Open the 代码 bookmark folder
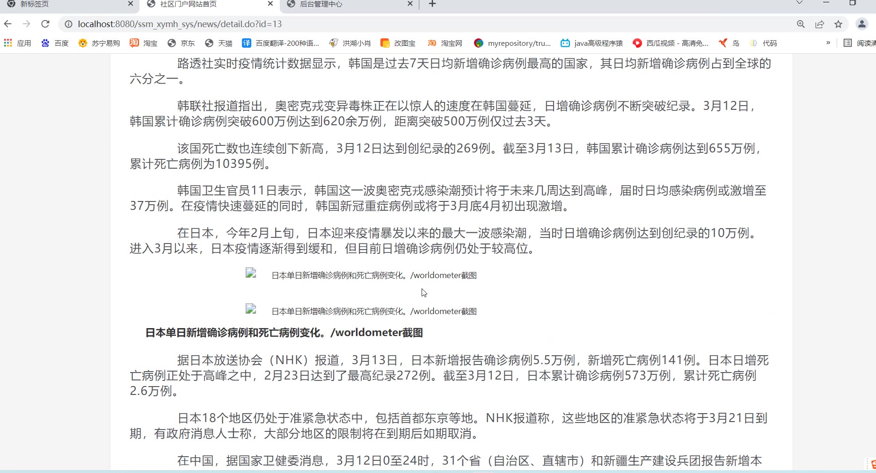876x473 pixels. tap(763, 43)
